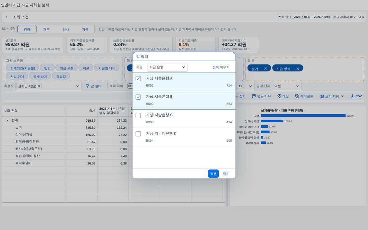Viewport: 368px width, 230px height.
Task: Open the 차원 dropdown showing 지급 은행
Action: coord(167,67)
